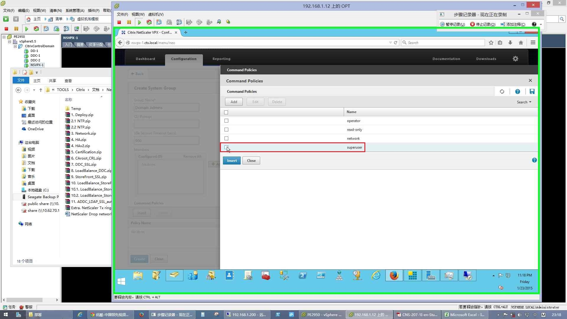
Task: Collapse the PE2950 tree node
Action: (x=4, y=37)
